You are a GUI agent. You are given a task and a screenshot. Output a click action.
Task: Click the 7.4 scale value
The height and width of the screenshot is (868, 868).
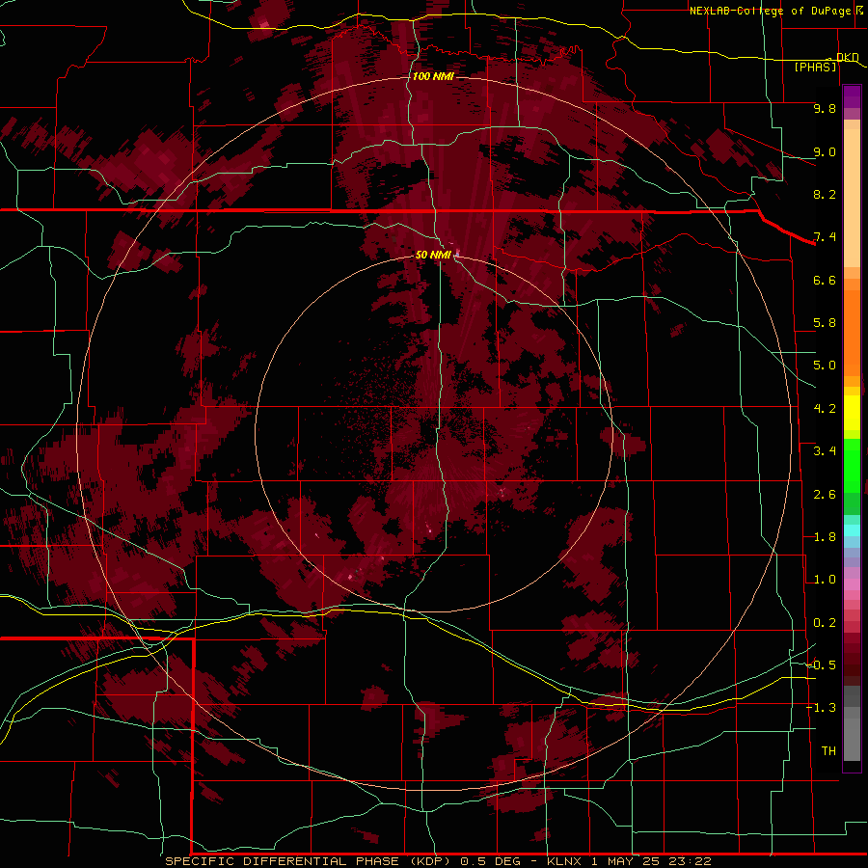pos(825,237)
